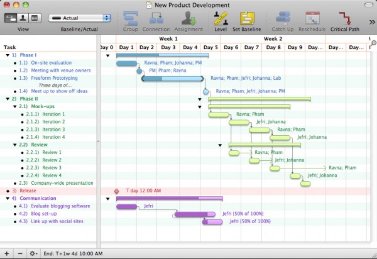Click the Release milestone diamond in chart
The image size is (377, 259).
116,190
